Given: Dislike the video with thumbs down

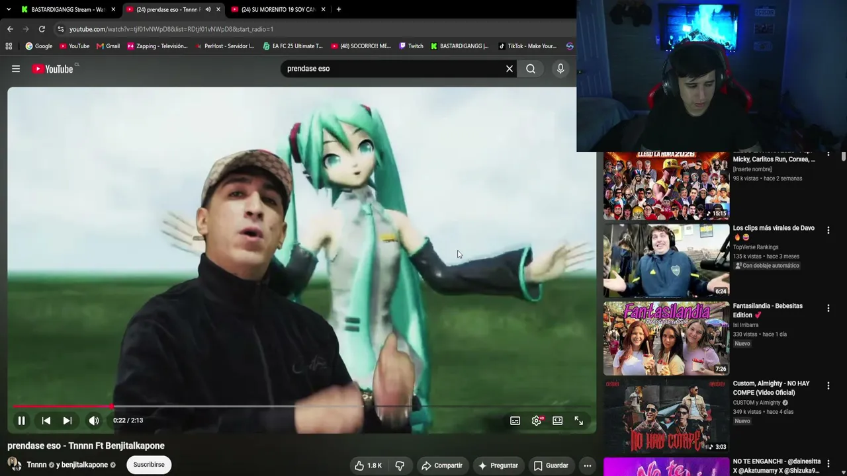Looking at the screenshot, I should pyautogui.click(x=400, y=465).
